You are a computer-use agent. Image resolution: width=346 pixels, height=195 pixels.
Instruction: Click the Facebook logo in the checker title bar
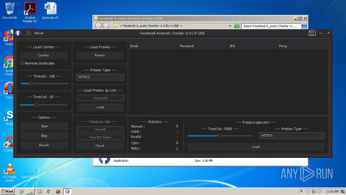(x=18, y=33)
